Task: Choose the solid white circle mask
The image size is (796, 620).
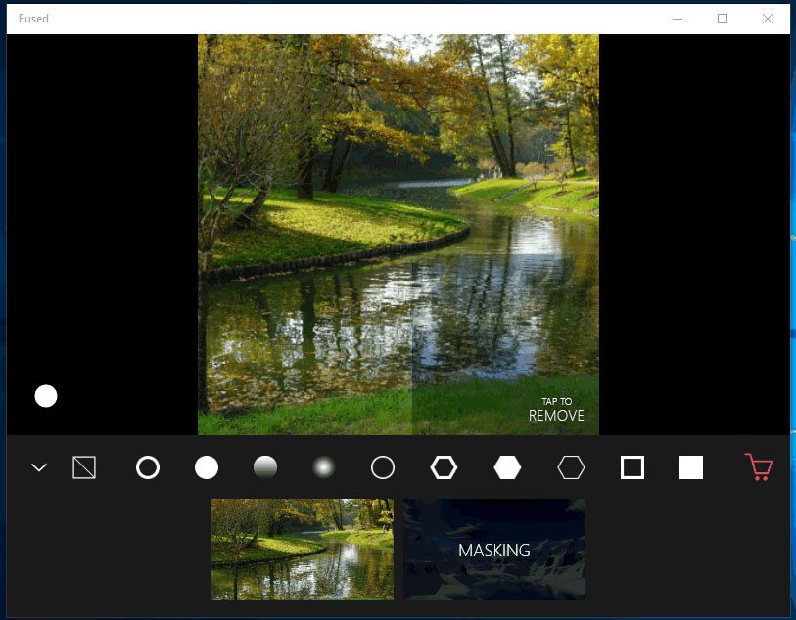Action: [x=207, y=467]
